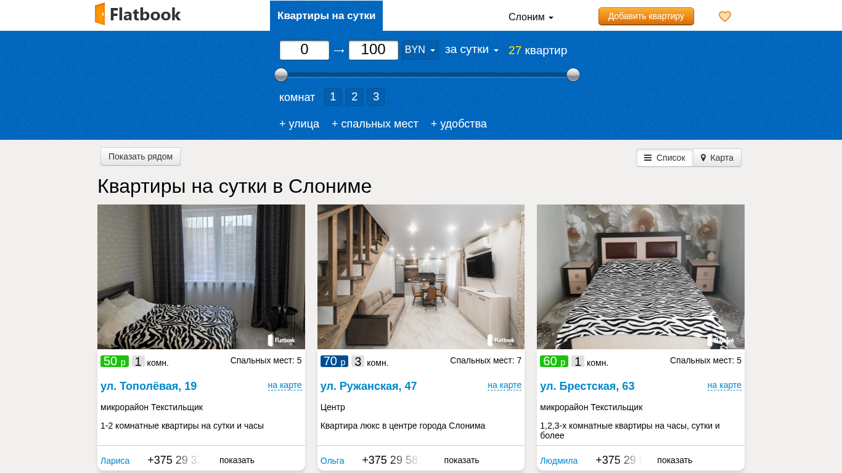Open the BYN currency dropdown
The image size is (842, 473).
click(x=420, y=50)
